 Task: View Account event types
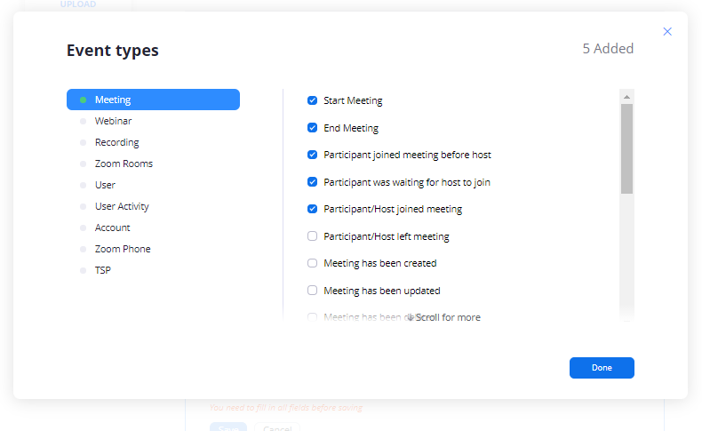click(x=113, y=227)
